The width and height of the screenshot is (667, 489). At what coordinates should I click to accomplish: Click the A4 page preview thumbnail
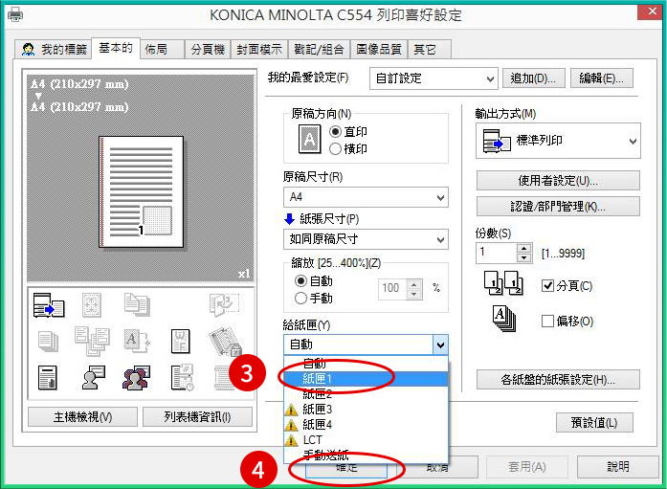[x=141, y=191]
